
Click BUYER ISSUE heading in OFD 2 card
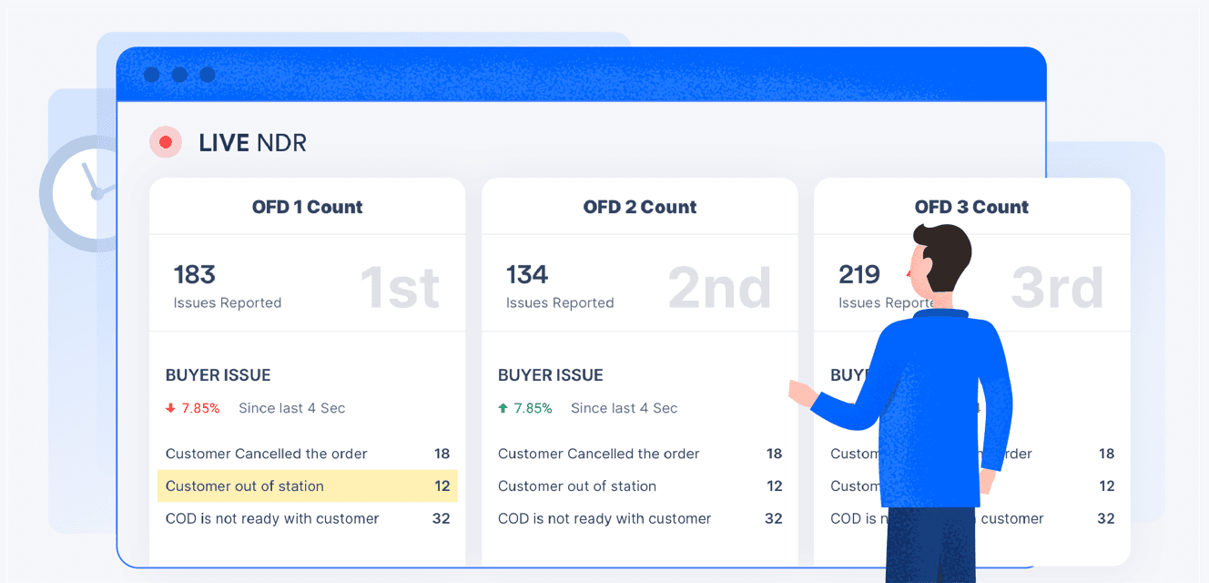click(x=551, y=375)
